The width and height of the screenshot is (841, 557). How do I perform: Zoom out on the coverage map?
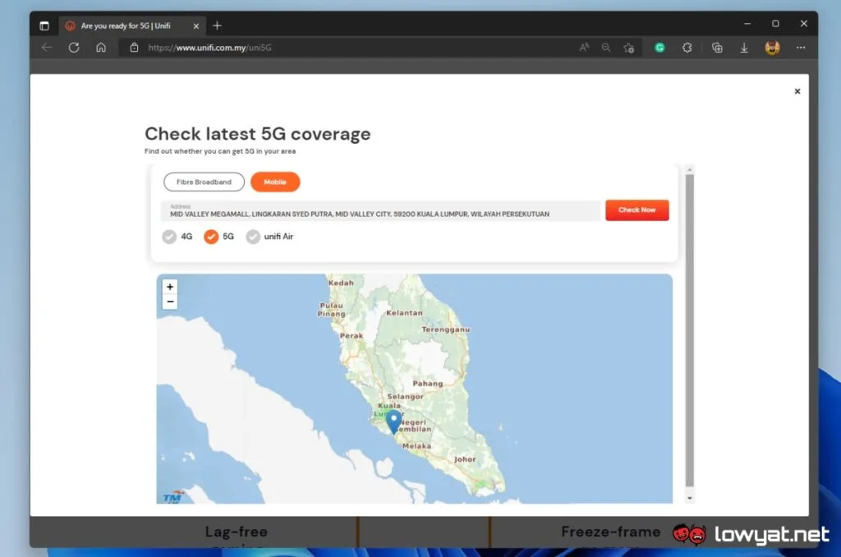tap(170, 302)
